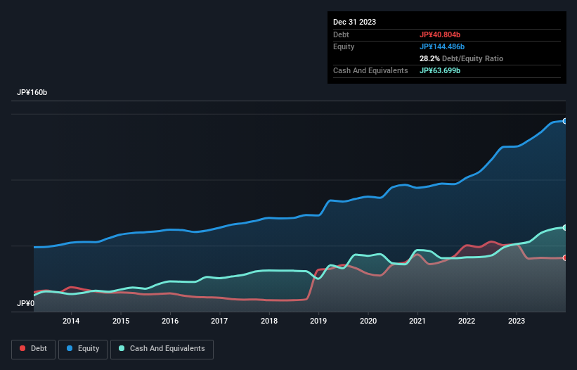Click the 2019 x-axis label
This screenshot has width=577, height=370.
coord(318,321)
